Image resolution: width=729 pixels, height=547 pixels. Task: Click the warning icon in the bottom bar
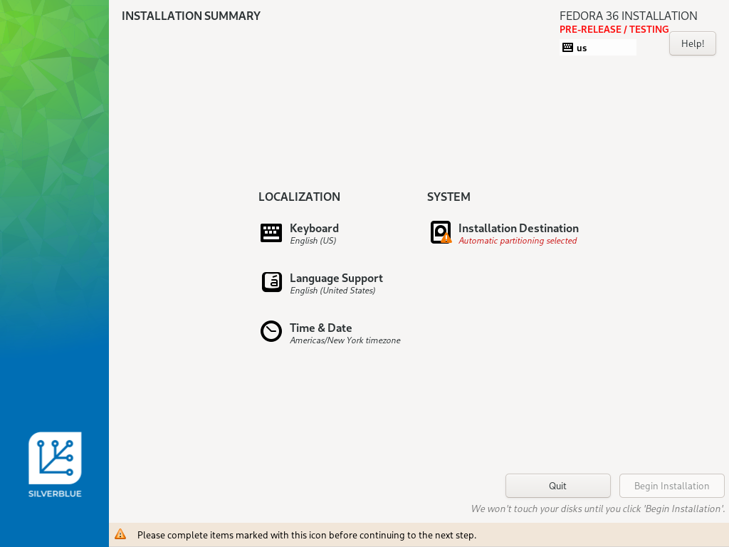coord(120,534)
